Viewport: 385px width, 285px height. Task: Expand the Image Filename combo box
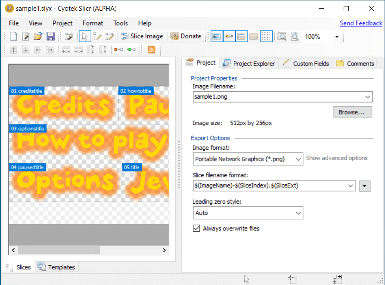coord(368,97)
